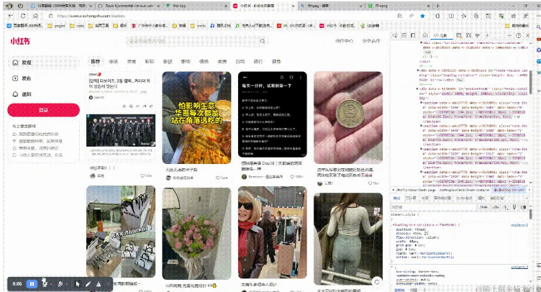Toggle the favorites star in the address bar
Viewport: 541px width, 292px height.
[x=422, y=16]
